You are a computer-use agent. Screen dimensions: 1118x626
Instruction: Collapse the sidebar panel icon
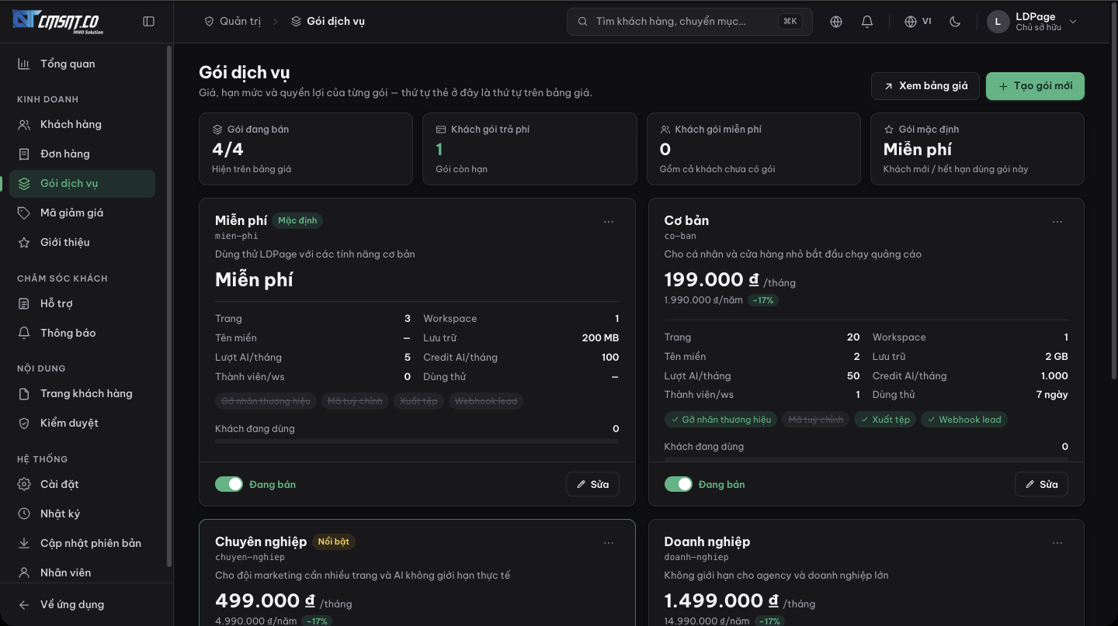point(149,22)
